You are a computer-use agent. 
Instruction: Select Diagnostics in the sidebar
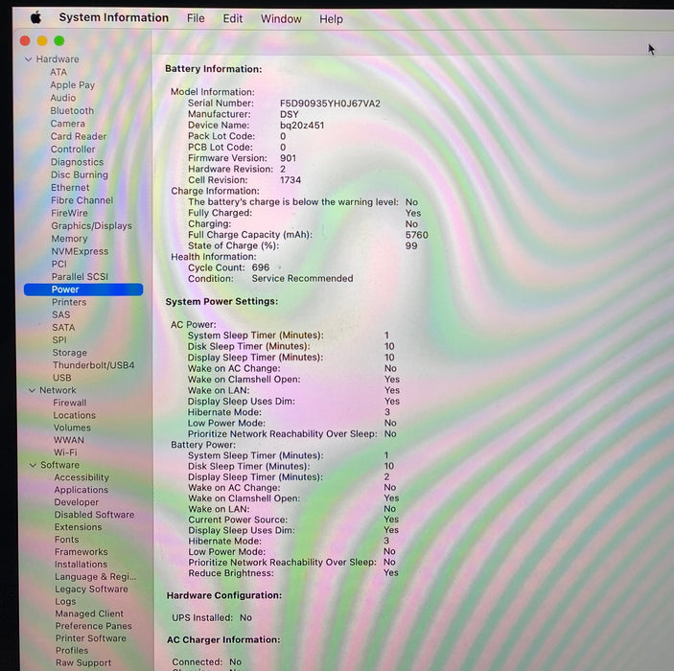point(78,163)
